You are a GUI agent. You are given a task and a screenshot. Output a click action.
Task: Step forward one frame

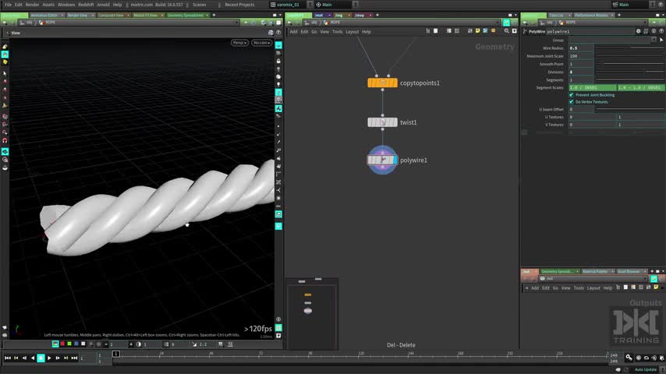coord(58,358)
